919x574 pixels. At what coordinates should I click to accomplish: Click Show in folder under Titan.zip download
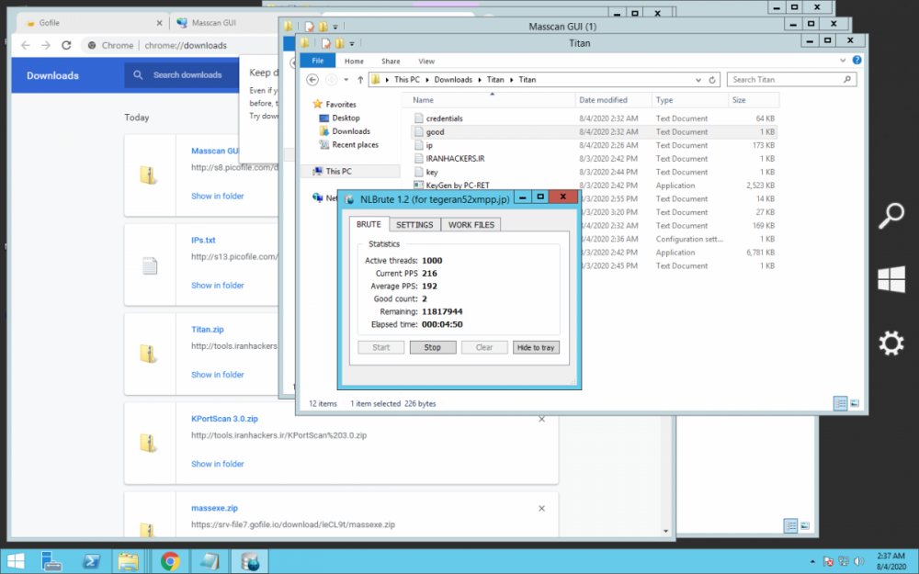[x=218, y=375]
